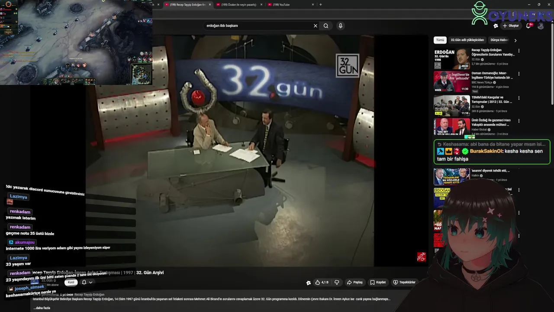Open options menu for Ümit Özdağ video
This screenshot has height=312, width=554.
[x=519, y=120]
